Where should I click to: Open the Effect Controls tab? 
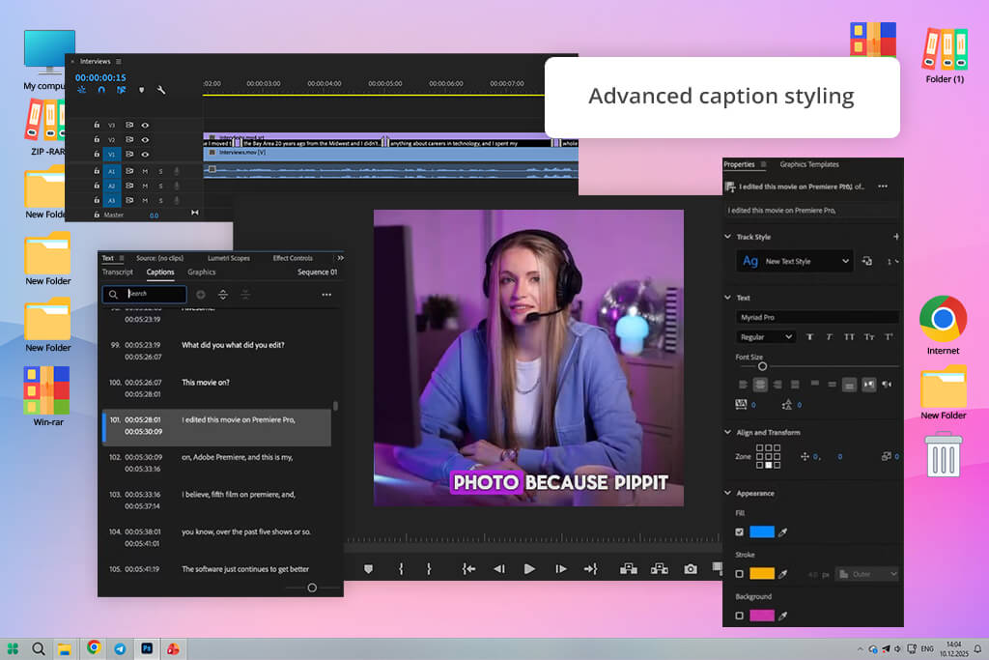coord(293,258)
